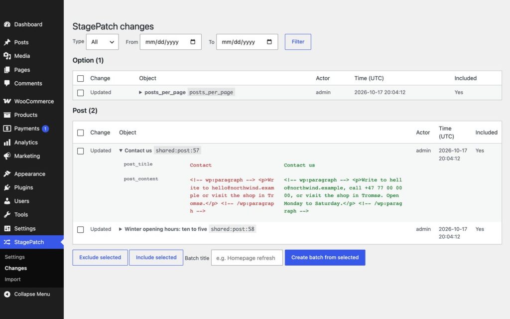This screenshot has width=510, height=319.
Task: Click the shared:post:58 identifier tag
Action: click(x=233, y=229)
